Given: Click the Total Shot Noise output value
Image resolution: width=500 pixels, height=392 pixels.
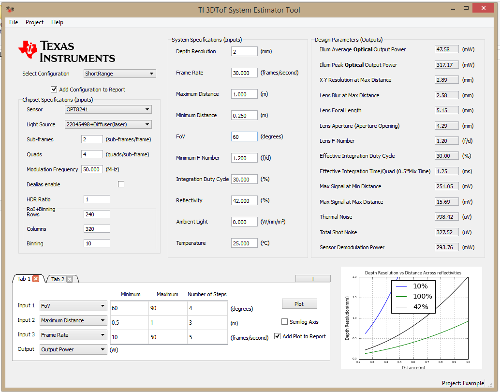Looking at the screenshot, I should click(x=446, y=232).
